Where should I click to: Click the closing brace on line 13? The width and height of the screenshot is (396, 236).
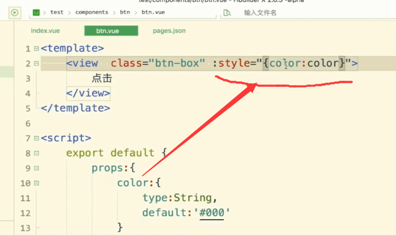click(120, 227)
